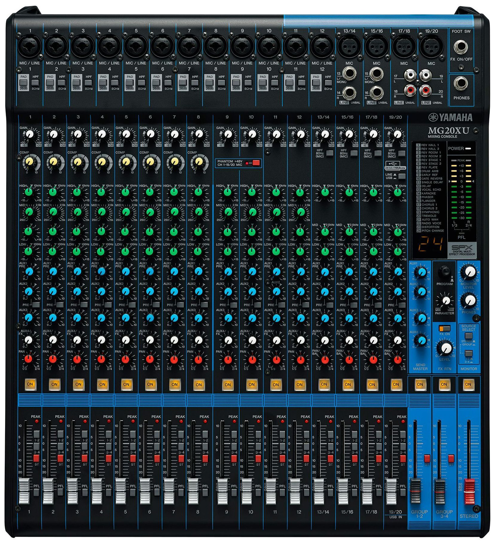Enable the HPF 80Hz switch on channel 3
Screen dimensions: 495x544
coord(89,83)
